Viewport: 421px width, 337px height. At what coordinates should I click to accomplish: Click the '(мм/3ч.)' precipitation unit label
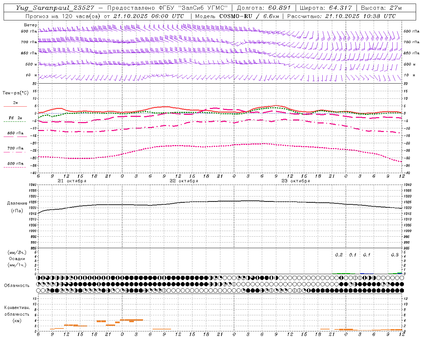(x=17, y=252)
